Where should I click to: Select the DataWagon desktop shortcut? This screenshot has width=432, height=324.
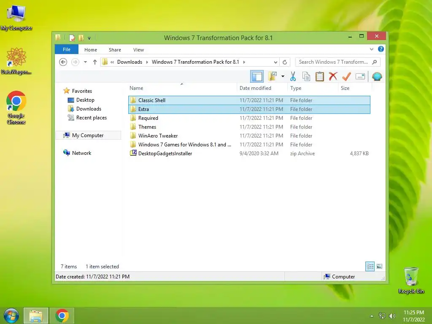[16, 61]
